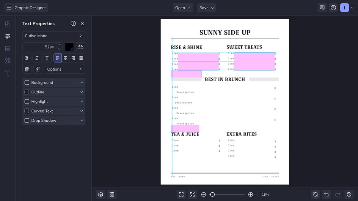Enable the Curved Text checkbox
Image resolution: width=358 pixels, height=201 pixels.
point(27,111)
